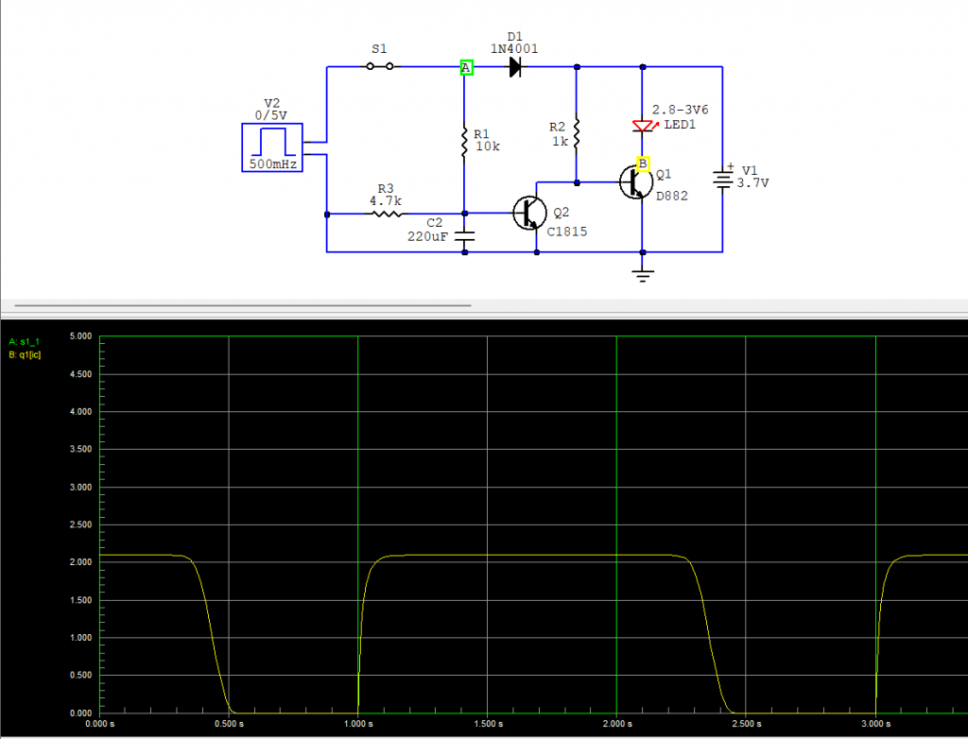Click the 0.500 s time axis label

tap(229, 724)
